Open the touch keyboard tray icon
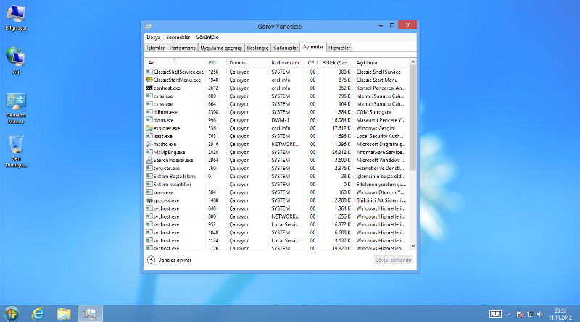Screen dimensions: 580x322 pos(495,314)
